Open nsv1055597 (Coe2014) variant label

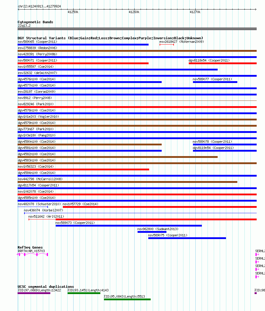[36, 67]
